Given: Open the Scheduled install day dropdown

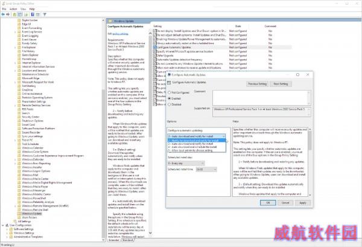Looking at the screenshot, I should (x=186, y=163).
